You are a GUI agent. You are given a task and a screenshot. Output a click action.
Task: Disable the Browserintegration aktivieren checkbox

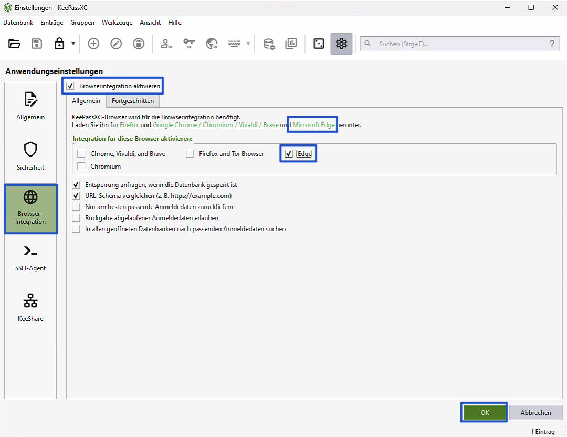[70, 86]
